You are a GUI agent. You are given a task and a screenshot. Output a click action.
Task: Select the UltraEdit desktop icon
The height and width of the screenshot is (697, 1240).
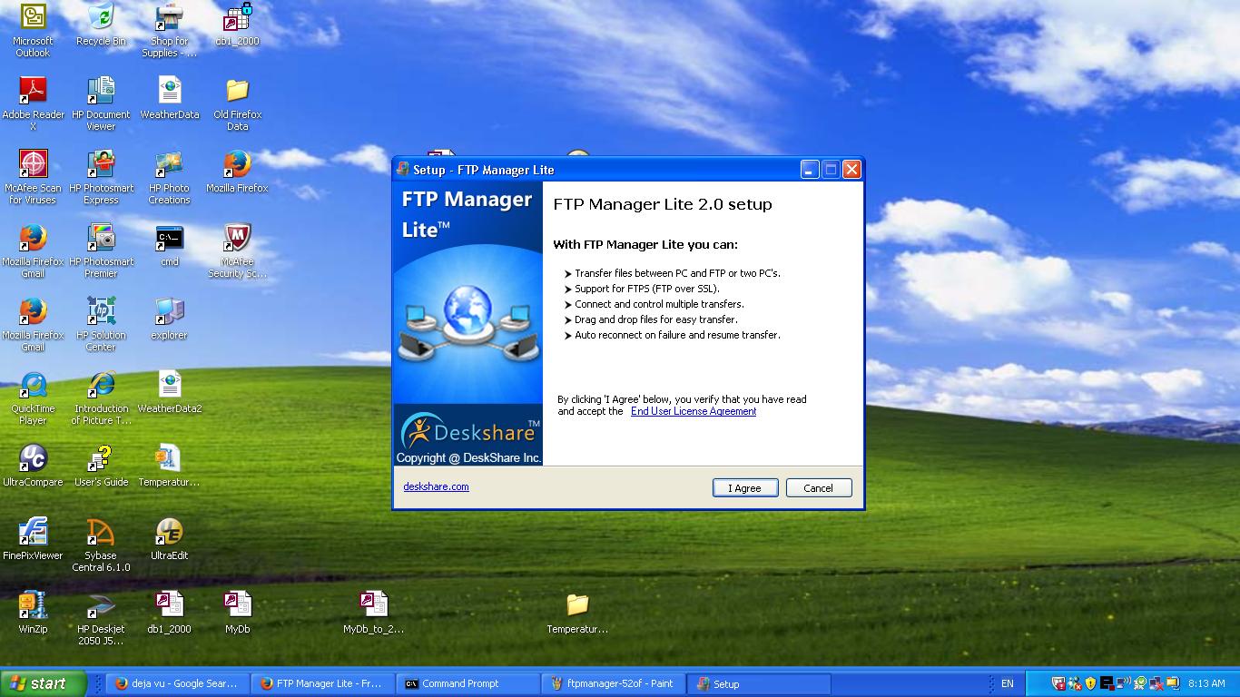[x=169, y=533]
